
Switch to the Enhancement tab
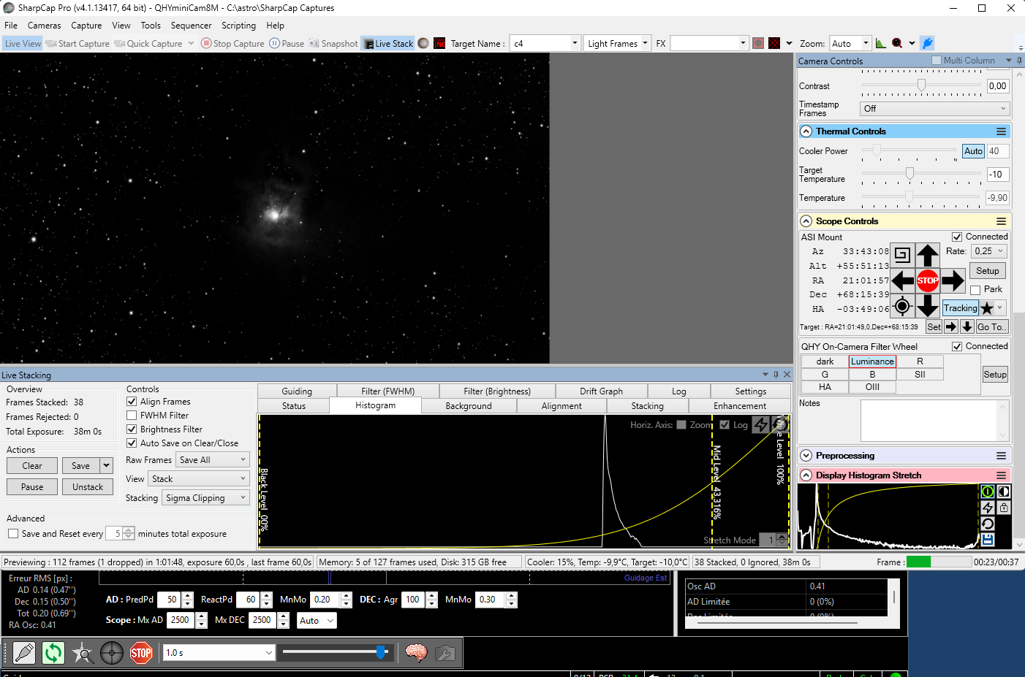740,406
